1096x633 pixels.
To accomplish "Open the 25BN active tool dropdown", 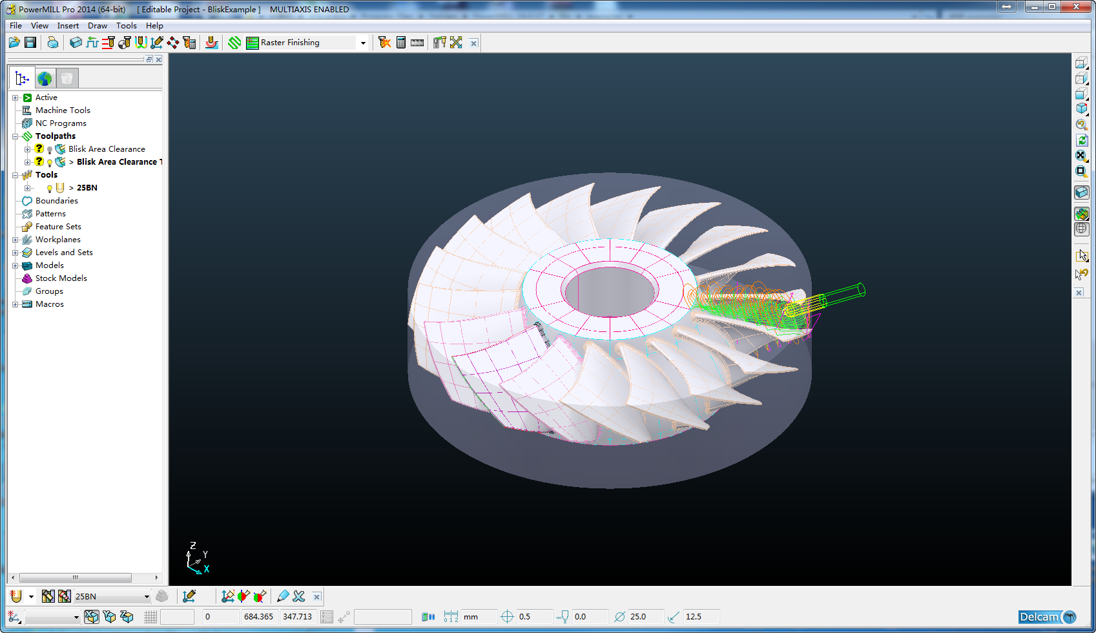I will tap(147, 597).
